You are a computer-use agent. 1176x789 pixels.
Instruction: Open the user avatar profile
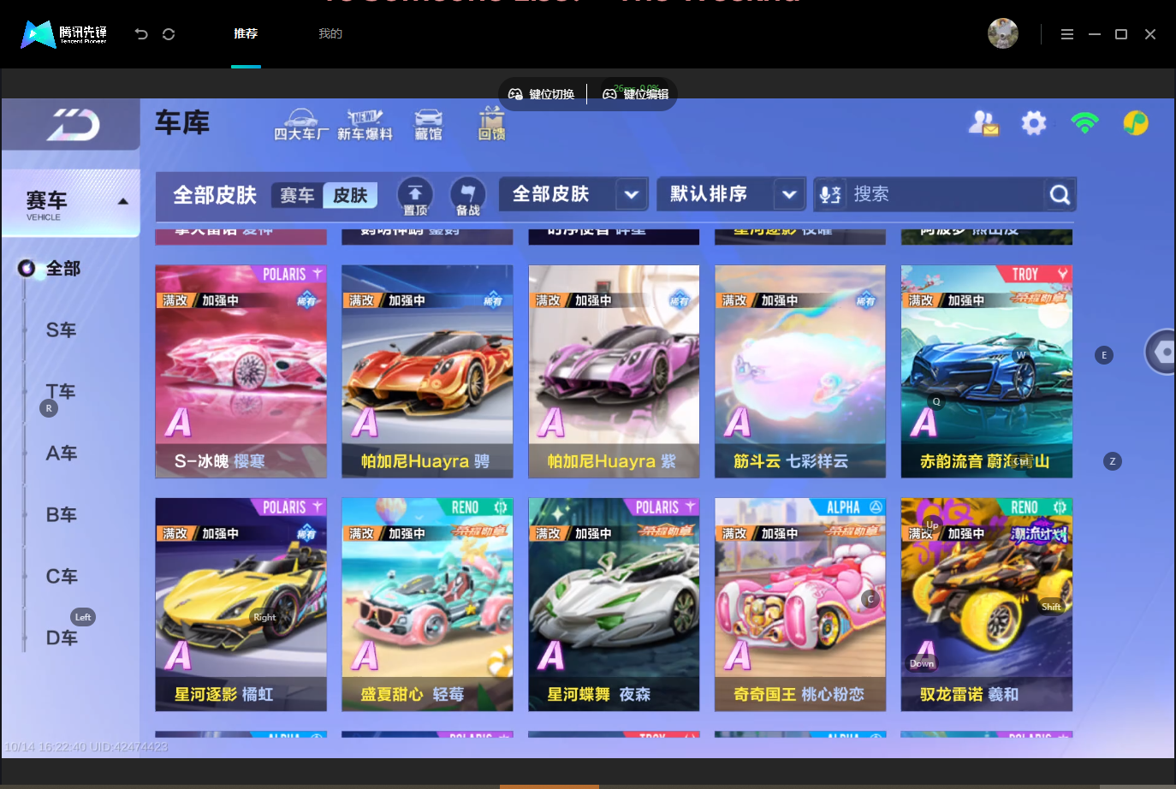pos(1003,33)
